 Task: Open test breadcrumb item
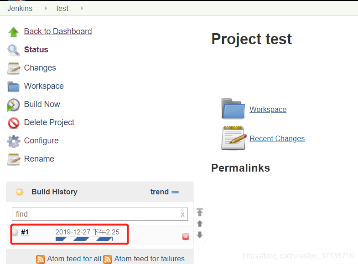coord(62,9)
